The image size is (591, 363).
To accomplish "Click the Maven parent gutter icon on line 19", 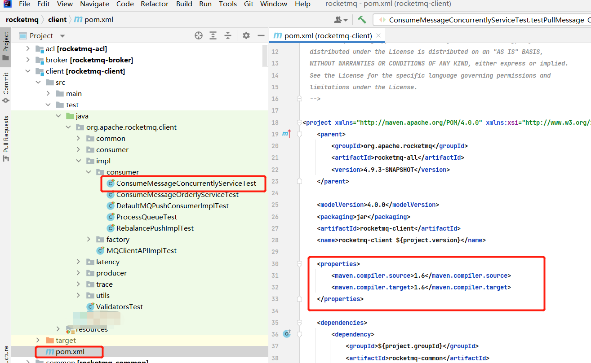I will [287, 134].
